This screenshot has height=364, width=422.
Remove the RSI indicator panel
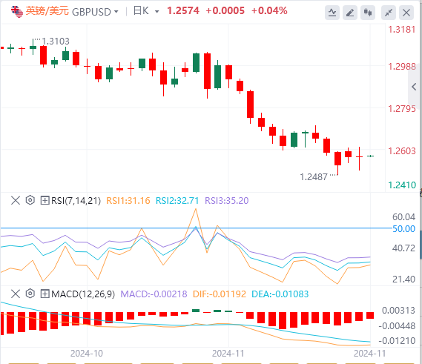(16, 200)
